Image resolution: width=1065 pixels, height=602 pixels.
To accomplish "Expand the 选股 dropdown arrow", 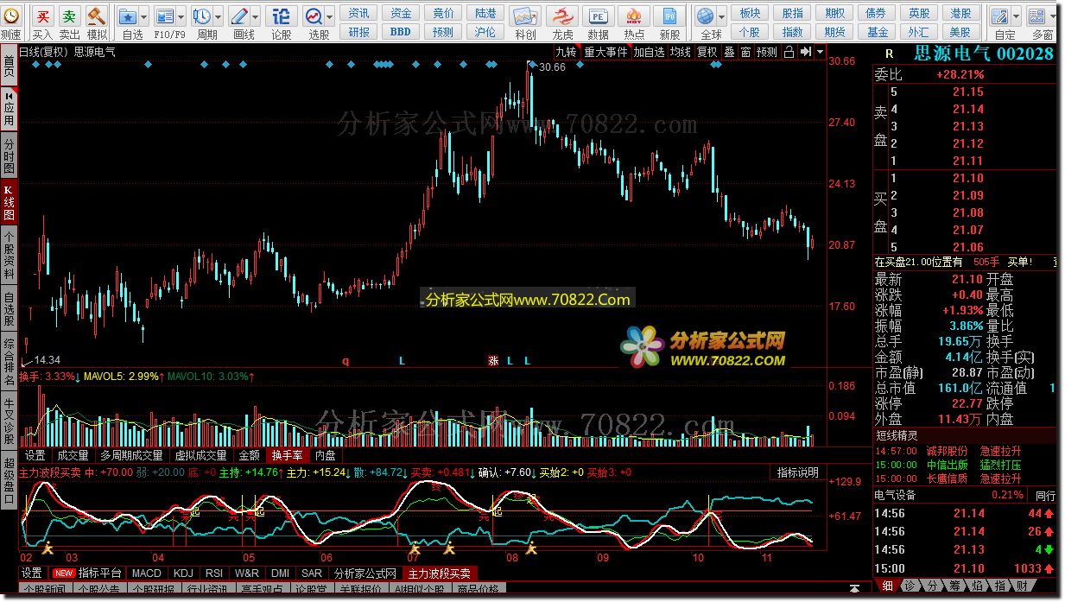I will pyautogui.click(x=330, y=16).
